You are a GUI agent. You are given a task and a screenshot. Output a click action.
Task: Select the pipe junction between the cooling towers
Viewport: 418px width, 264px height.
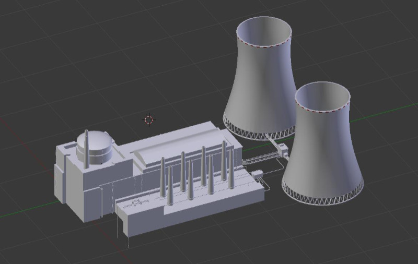pyautogui.click(x=282, y=149)
